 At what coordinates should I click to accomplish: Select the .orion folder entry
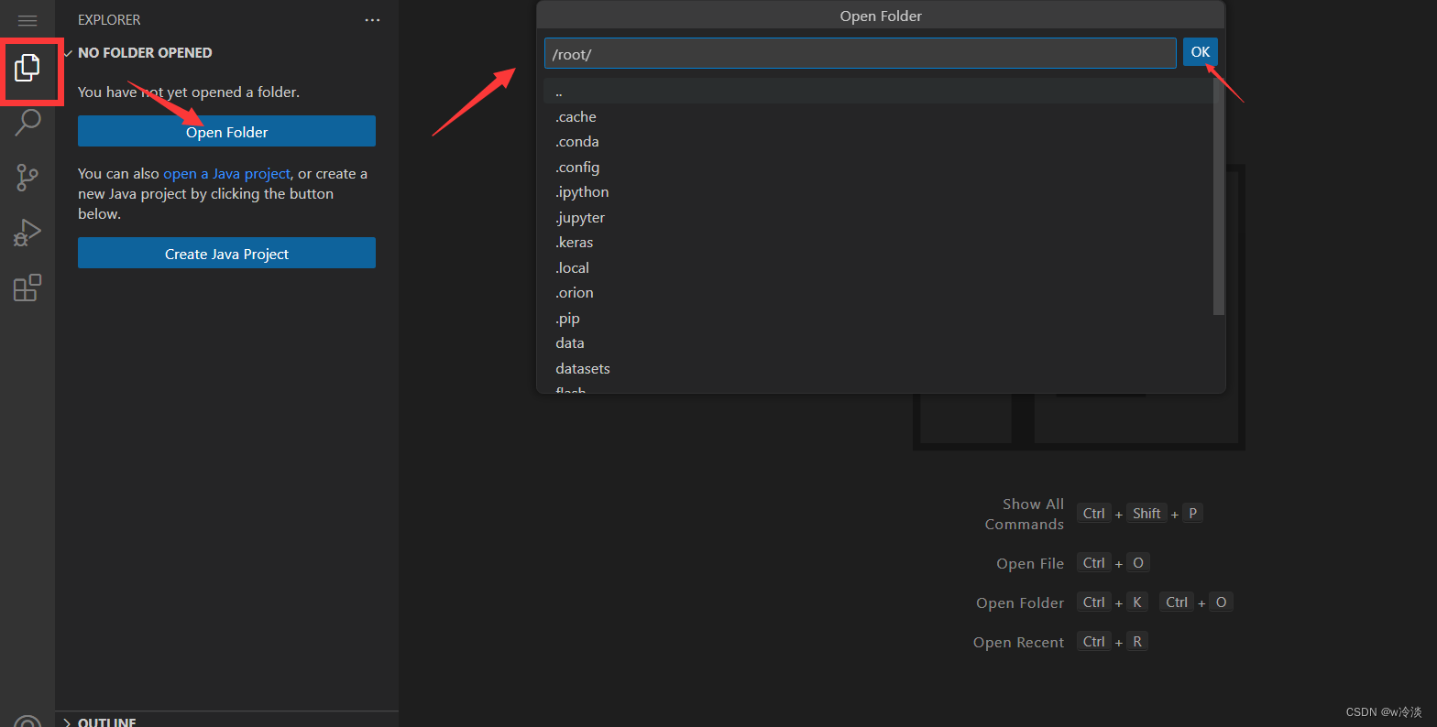click(x=878, y=293)
